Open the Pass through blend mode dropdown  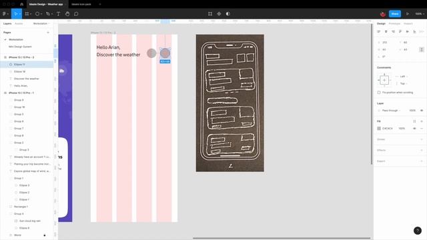click(392, 111)
